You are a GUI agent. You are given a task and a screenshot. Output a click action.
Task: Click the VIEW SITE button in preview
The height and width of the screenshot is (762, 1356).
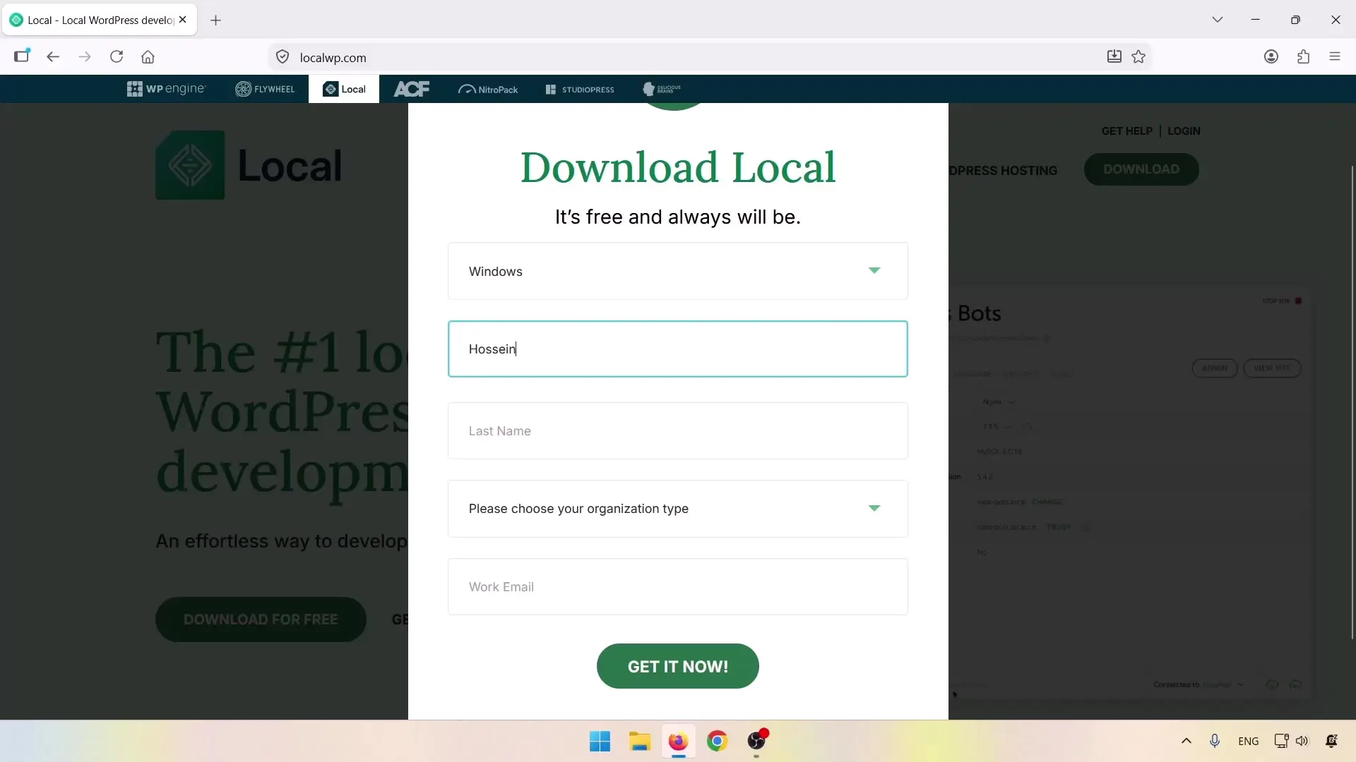tap(1271, 368)
